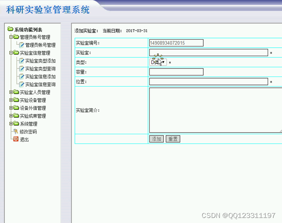Screen dimensions: 282x223
Task: Click the folder icon beside 管理员帐号管理
Action: 16,37
